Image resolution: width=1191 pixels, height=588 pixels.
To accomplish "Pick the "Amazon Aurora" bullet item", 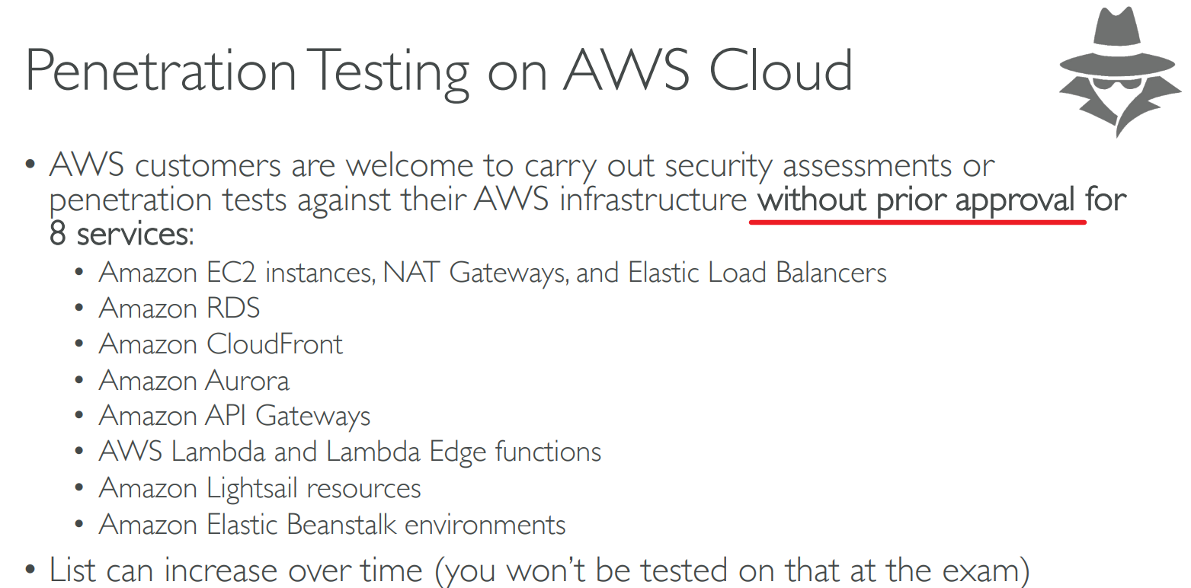I will pyautogui.click(x=194, y=380).
